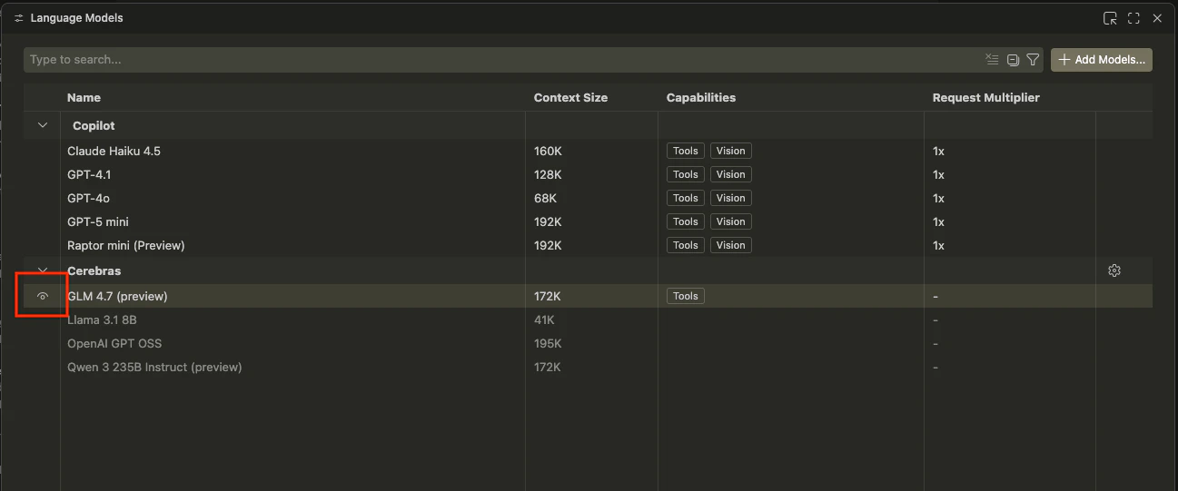Collapse all model groups icon
The image size is (1178, 491).
tap(1014, 60)
